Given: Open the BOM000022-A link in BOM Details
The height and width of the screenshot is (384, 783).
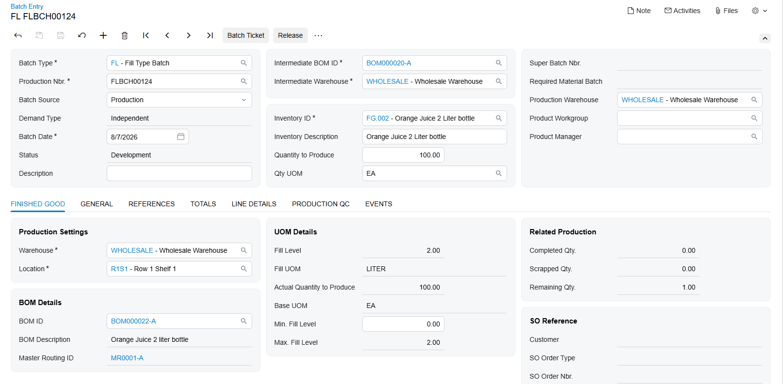Looking at the screenshot, I should pyautogui.click(x=133, y=321).
